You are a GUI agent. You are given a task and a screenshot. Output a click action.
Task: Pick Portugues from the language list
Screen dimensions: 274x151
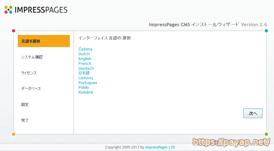pyautogui.click(x=88, y=83)
